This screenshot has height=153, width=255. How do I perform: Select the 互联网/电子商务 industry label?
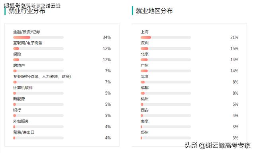(27, 43)
